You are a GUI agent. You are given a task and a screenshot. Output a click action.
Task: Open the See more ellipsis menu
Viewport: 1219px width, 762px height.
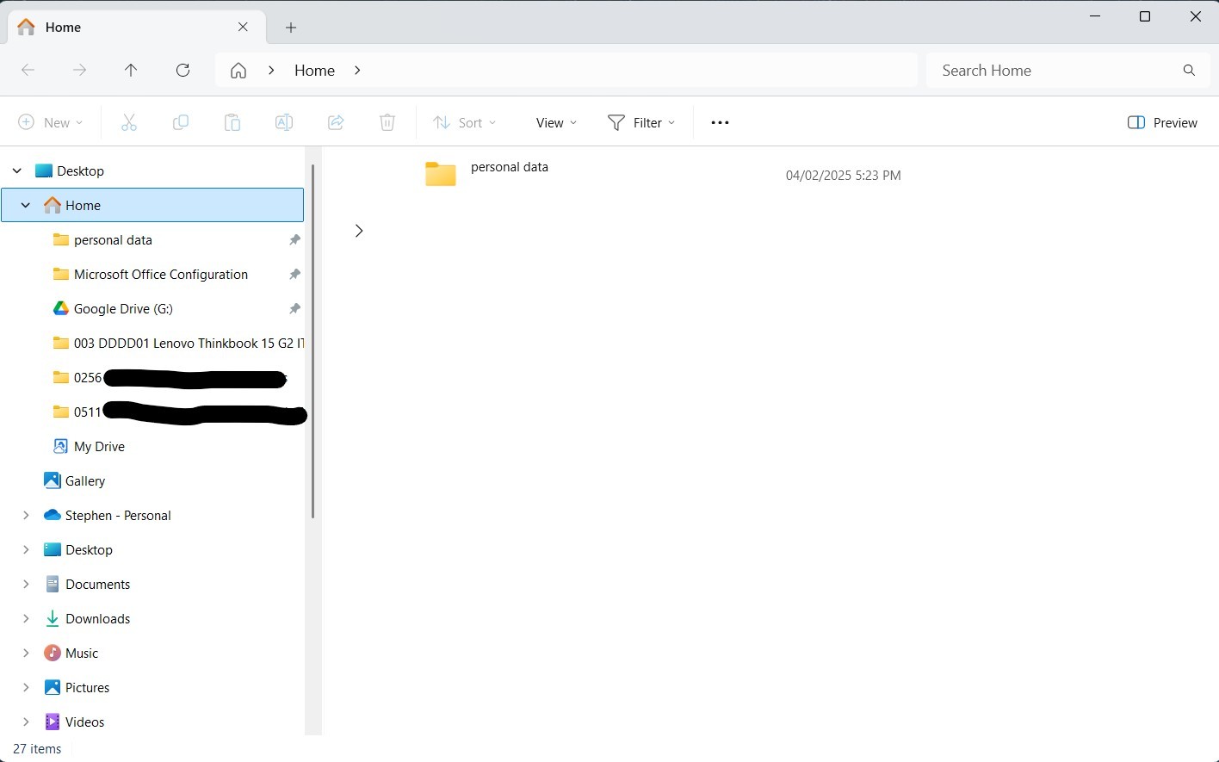(720, 121)
